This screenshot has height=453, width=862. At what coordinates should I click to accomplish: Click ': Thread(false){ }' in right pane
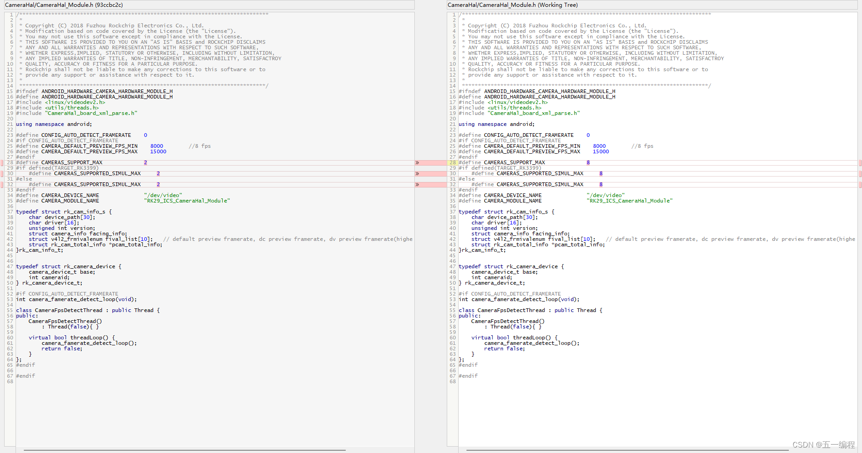click(x=513, y=327)
